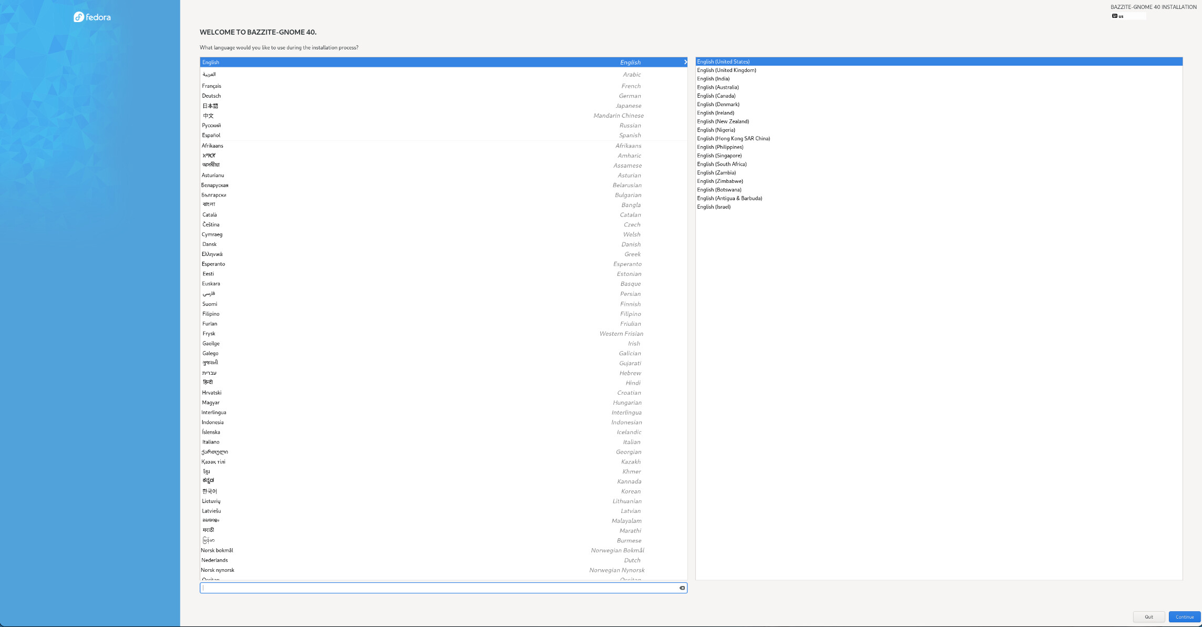1202x627 pixels.
Task: Select English (United States) locale
Action: (x=939, y=61)
